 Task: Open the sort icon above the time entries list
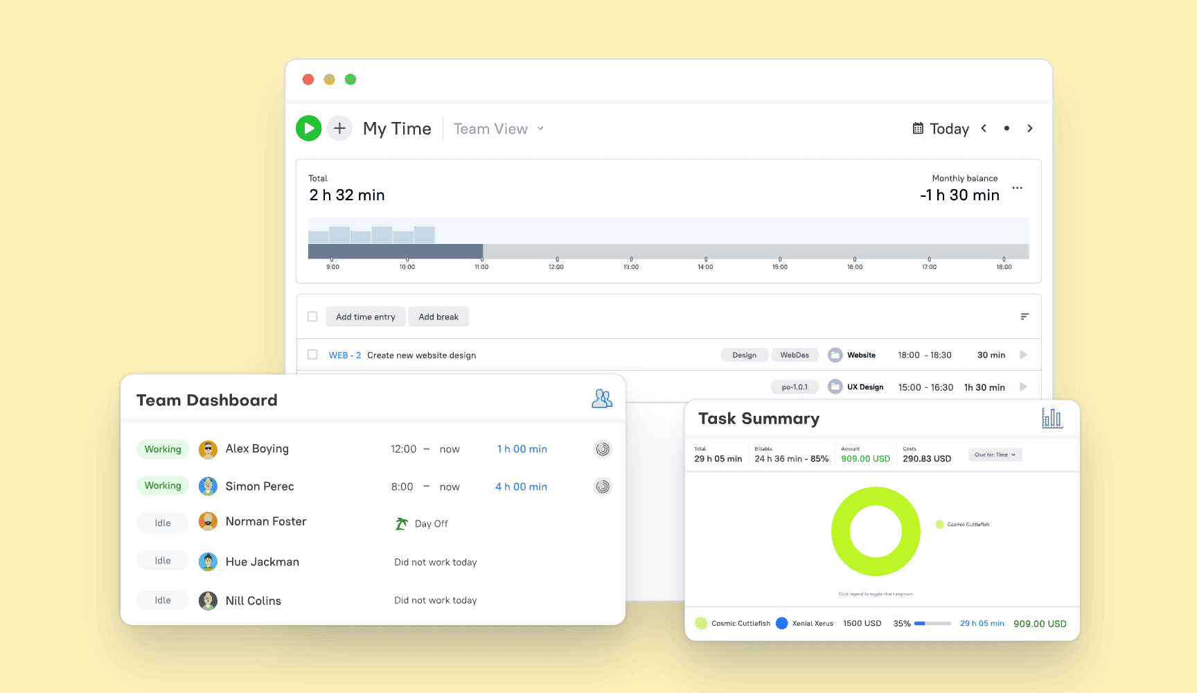point(1025,316)
